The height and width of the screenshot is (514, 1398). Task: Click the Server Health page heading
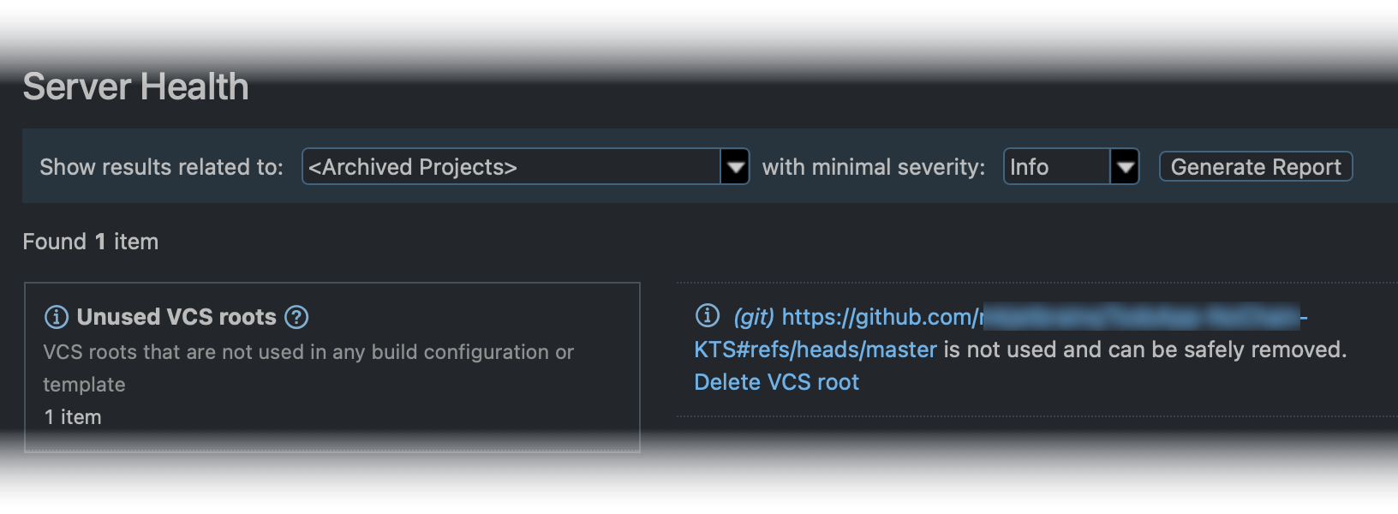(x=135, y=86)
